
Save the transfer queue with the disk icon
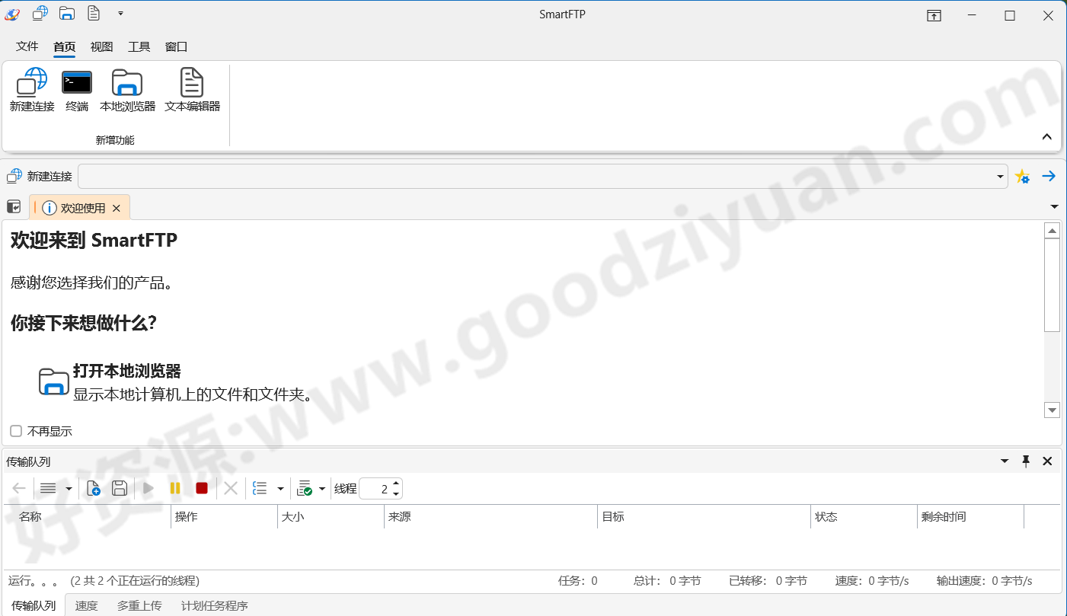(x=120, y=488)
